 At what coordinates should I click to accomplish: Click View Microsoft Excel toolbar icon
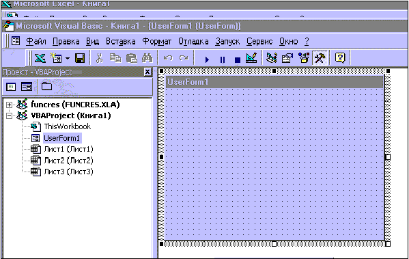[40, 58]
